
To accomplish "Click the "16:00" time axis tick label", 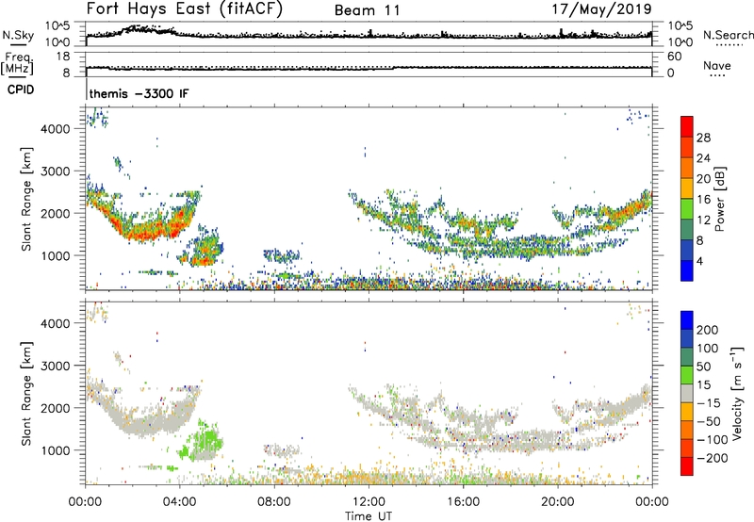I will click(463, 502).
